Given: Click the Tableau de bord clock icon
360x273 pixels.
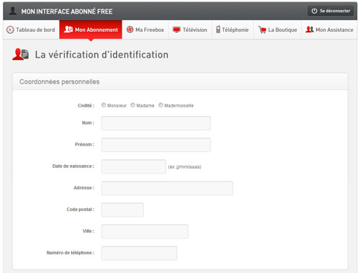Looking at the screenshot, I should click(x=10, y=30).
